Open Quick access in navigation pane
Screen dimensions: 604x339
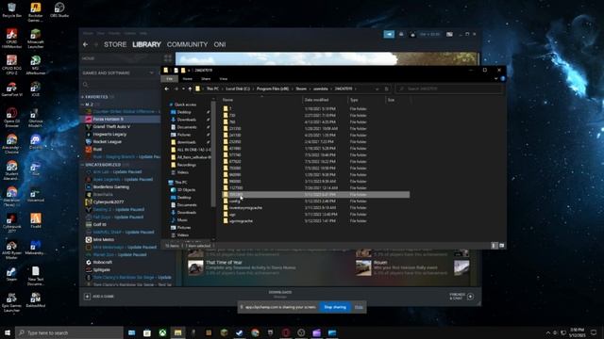point(185,105)
